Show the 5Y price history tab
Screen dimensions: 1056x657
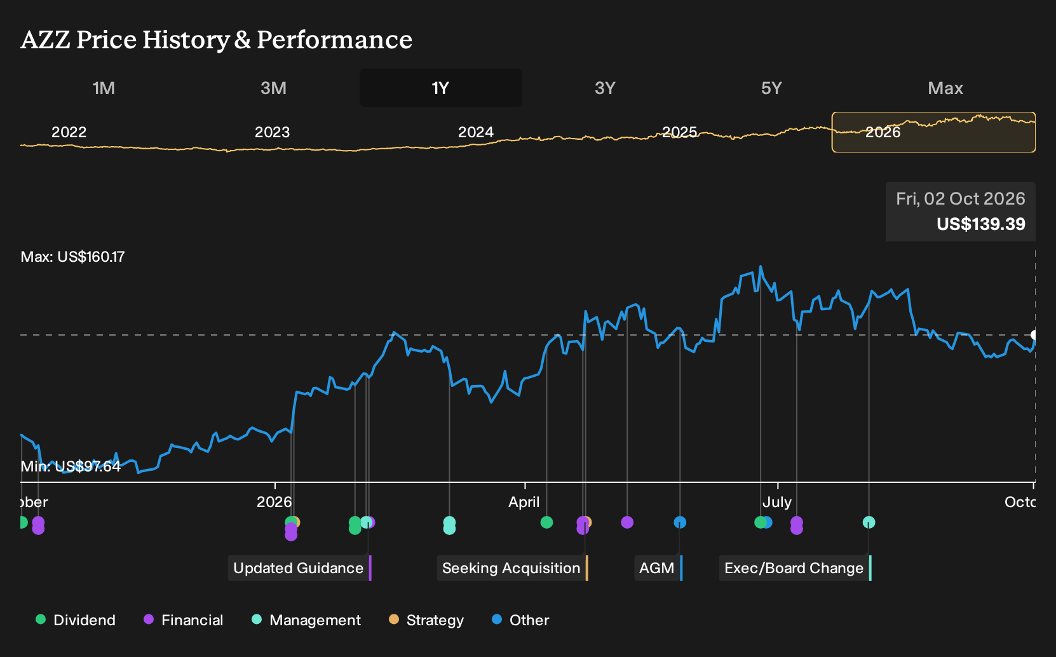[x=771, y=88]
